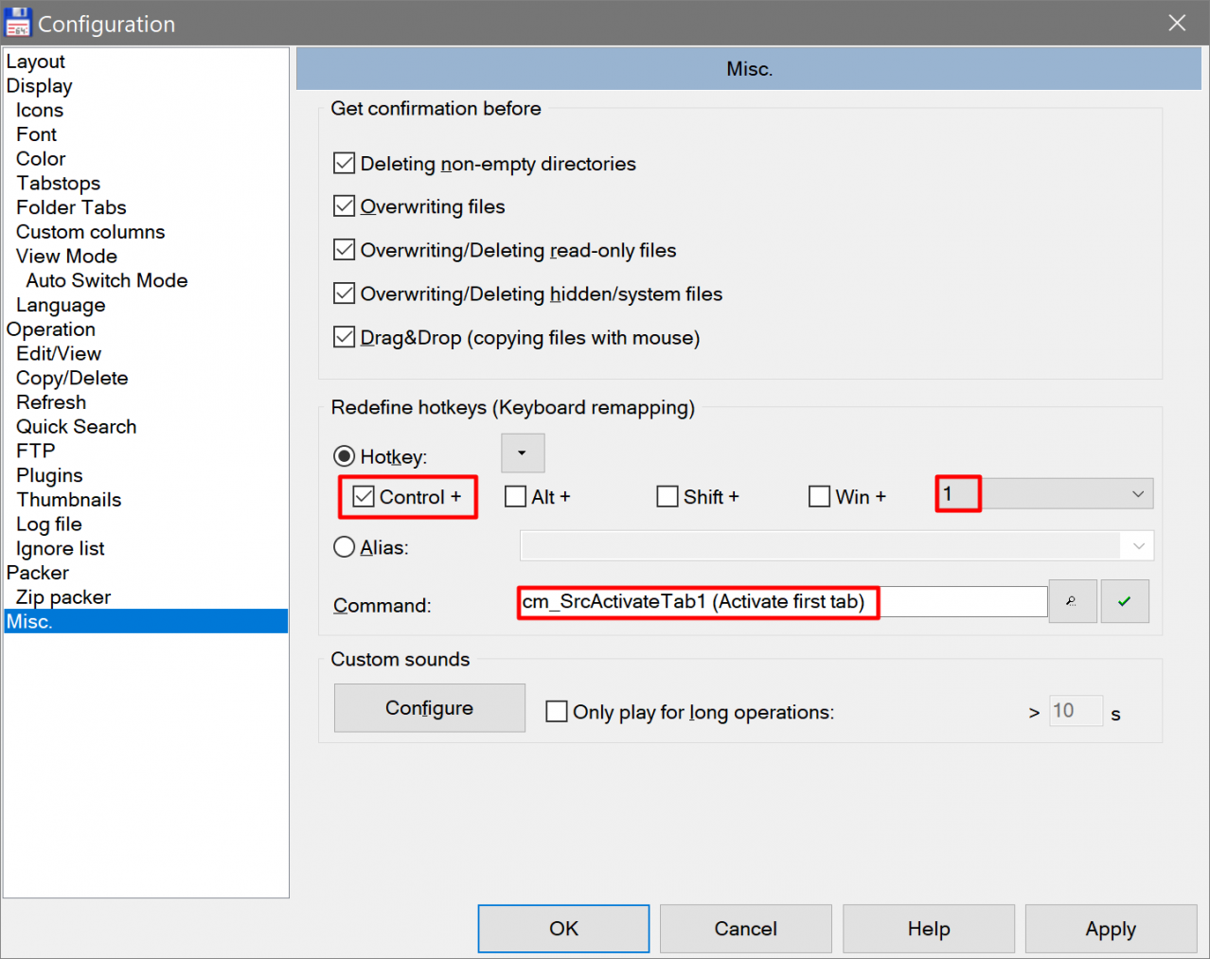Enable Only play for long operations
Screen dimensions: 1210x959
[557, 712]
